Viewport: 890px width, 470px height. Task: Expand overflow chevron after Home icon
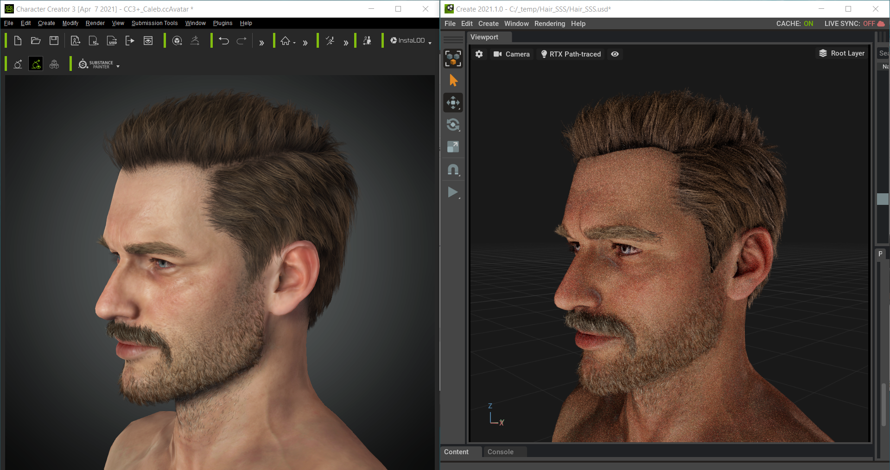click(x=305, y=43)
